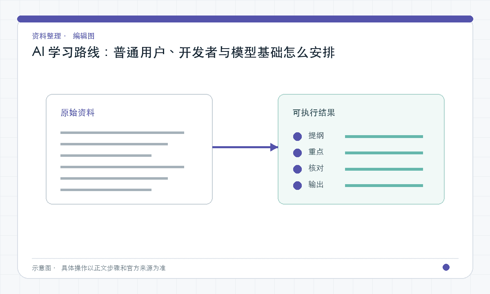This screenshot has height=294, width=490.
Task: Click the footer note 具体操作以正文步骤和官方来源为准
Action: [114, 268]
